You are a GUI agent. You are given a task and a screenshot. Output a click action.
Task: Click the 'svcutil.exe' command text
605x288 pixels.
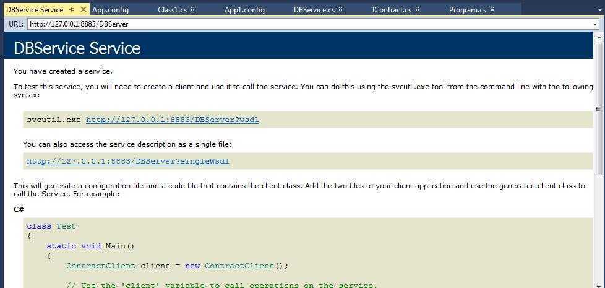(54, 120)
